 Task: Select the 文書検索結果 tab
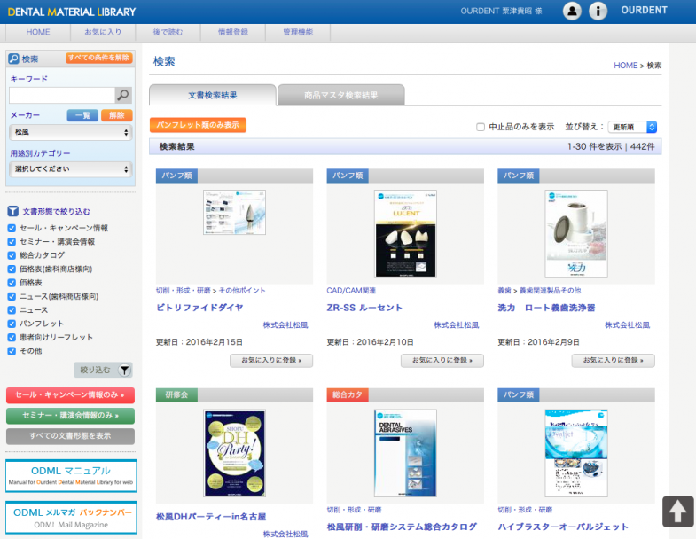coord(213,95)
